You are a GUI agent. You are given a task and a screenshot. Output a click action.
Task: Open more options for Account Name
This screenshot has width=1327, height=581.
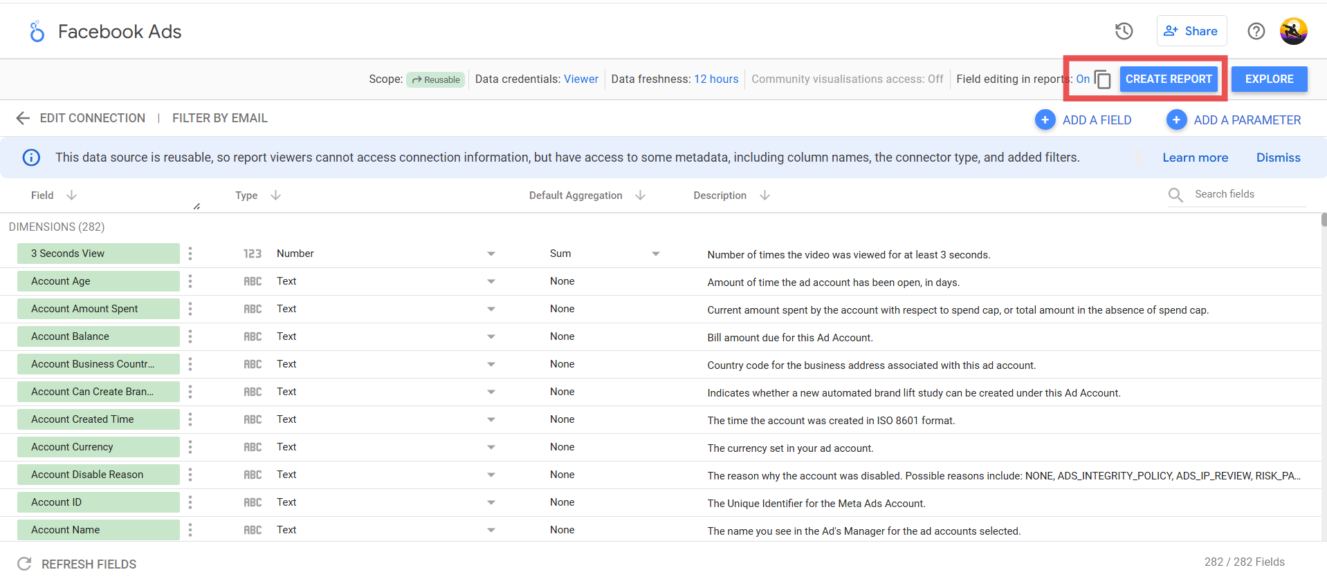pyautogui.click(x=190, y=530)
